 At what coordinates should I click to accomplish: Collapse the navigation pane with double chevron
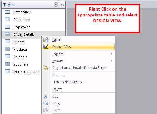point(62,5)
